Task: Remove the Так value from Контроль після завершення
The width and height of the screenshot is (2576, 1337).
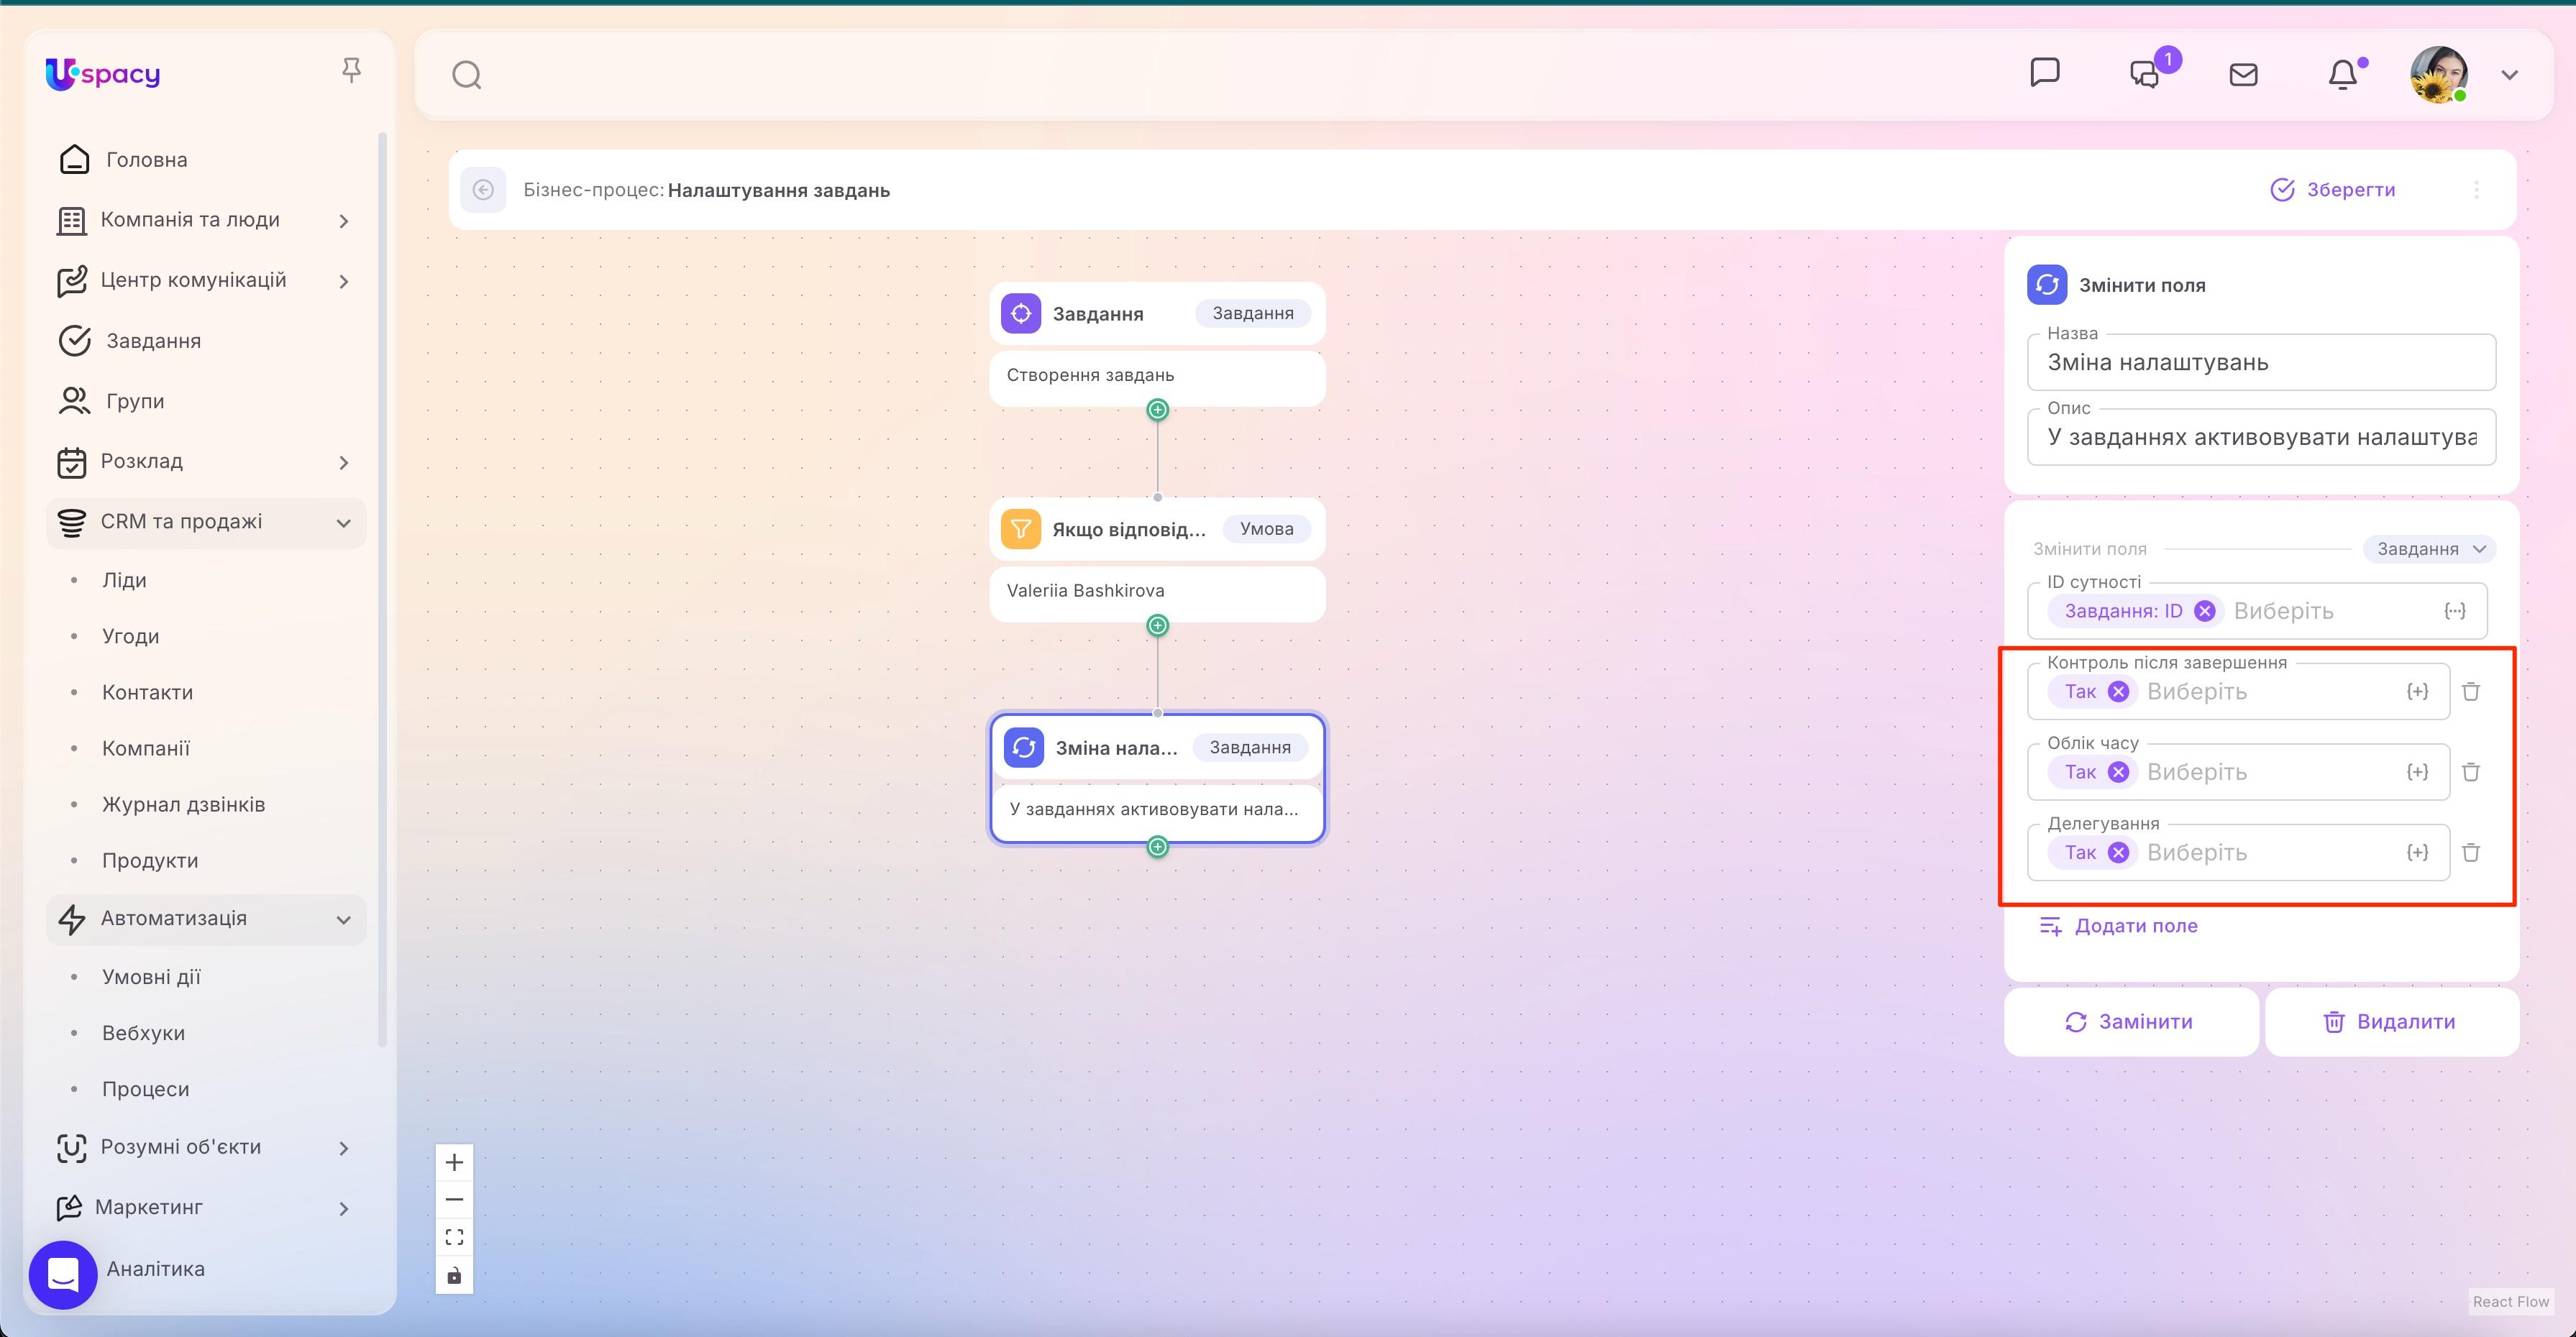Action: 2119,691
